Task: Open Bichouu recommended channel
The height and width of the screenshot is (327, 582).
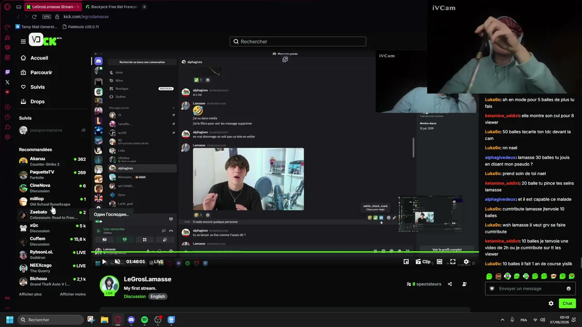Action: click(x=53, y=281)
